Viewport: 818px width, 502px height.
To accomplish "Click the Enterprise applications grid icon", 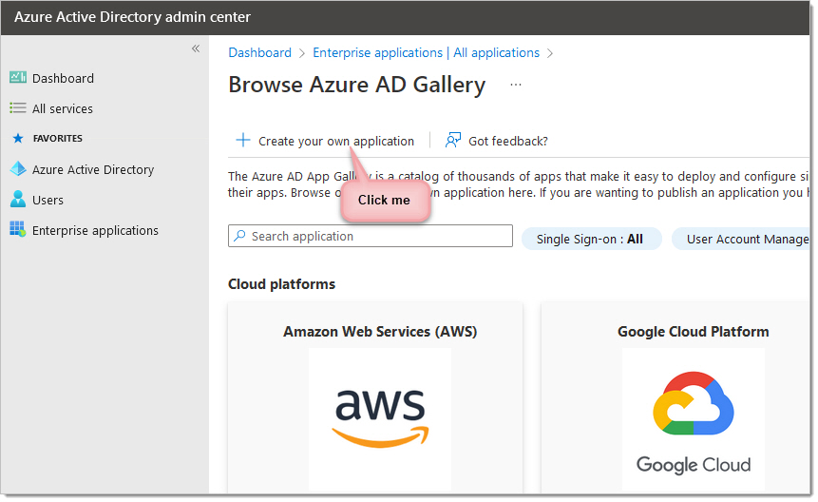I will click(x=17, y=230).
